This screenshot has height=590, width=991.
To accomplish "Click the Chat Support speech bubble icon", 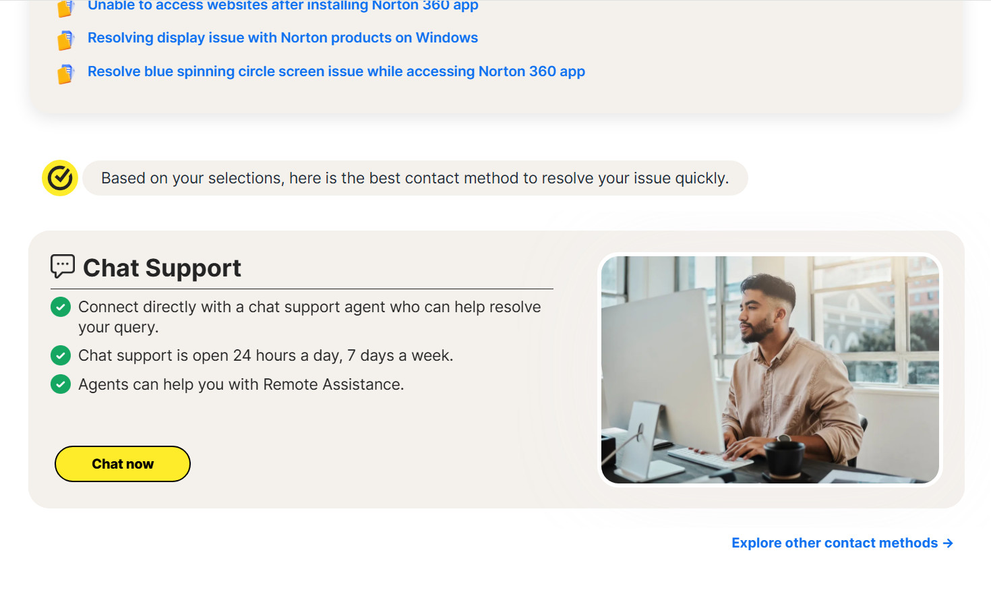I will coord(63,266).
